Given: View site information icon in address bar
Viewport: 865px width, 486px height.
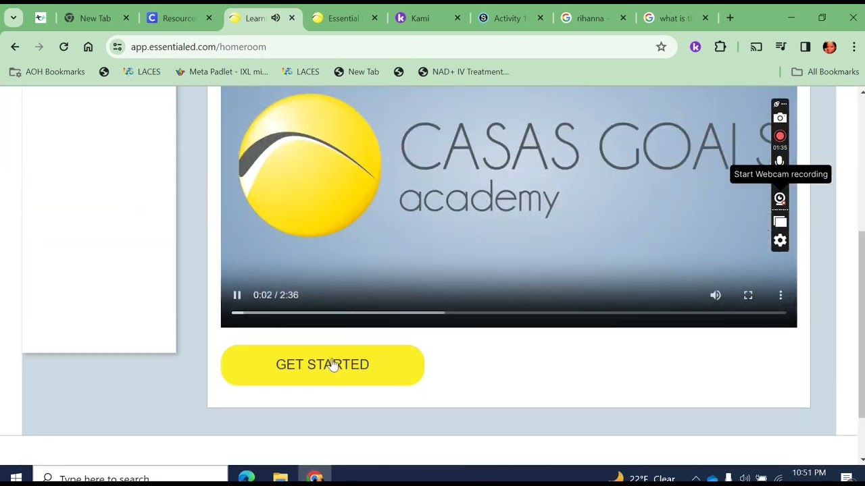Looking at the screenshot, I should click(118, 47).
